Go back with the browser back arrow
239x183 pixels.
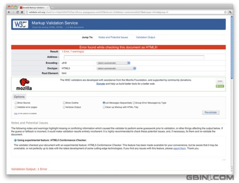pyautogui.click(x=9, y=12)
